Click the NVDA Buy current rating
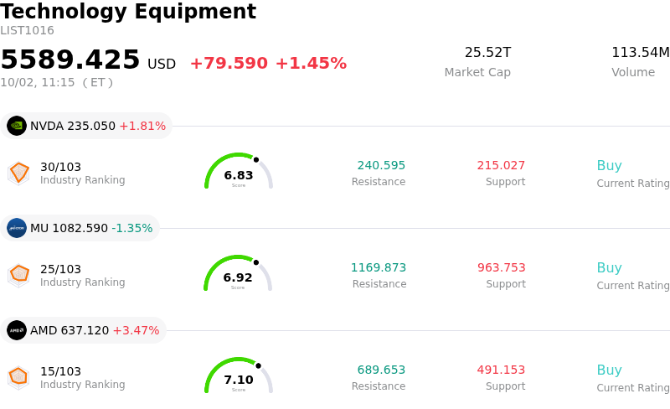The width and height of the screenshot is (670, 409). point(610,166)
